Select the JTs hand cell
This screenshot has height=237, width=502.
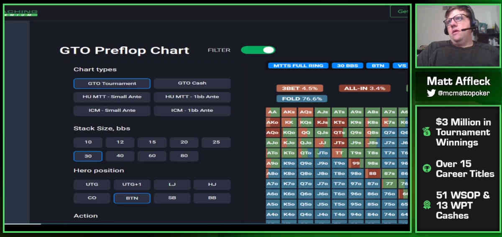click(338, 143)
